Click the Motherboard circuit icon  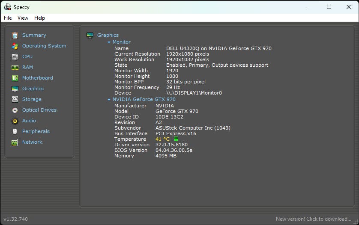tap(15, 78)
